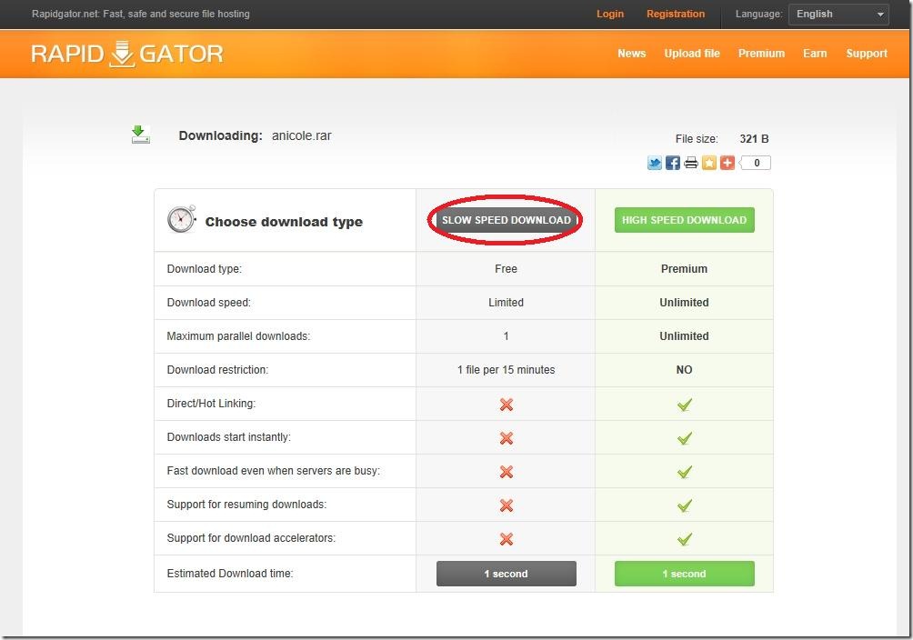Click the share counter box showing 0
This screenshot has height=640, width=913.
(x=757, y=164)
